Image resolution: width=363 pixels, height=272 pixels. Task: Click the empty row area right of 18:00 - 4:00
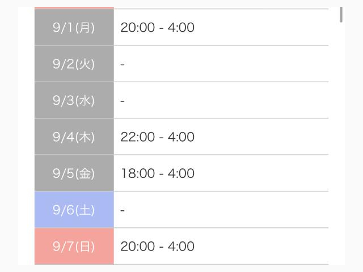[261, 173]
